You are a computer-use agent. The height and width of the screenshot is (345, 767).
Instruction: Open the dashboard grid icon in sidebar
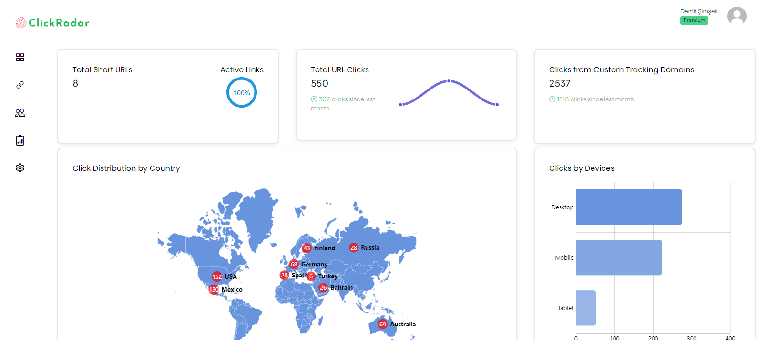20,57
